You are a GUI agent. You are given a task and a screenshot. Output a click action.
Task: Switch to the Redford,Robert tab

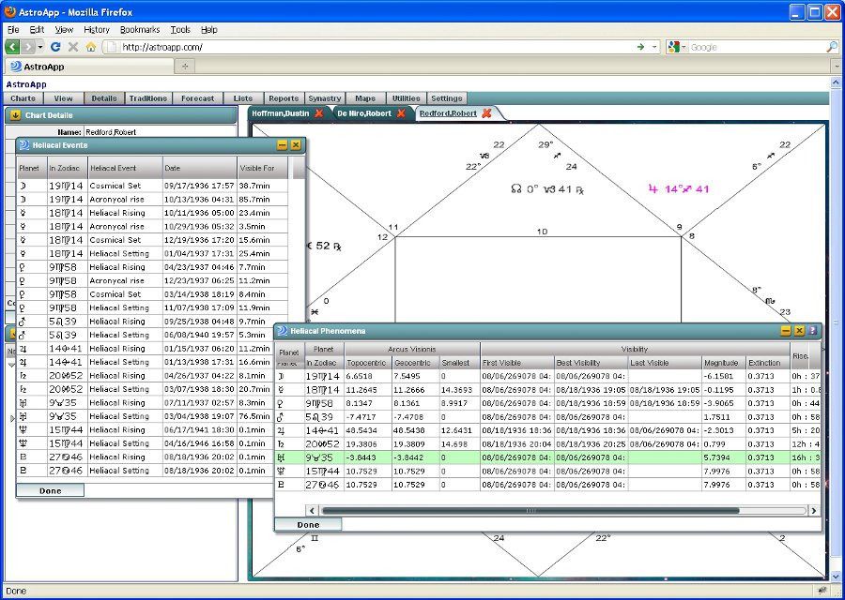pyautogui.click(x=448, y=113)
